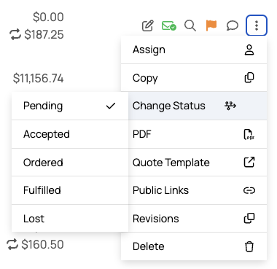Click the magnifying glass preview icon
Screen dimensions: 277x269
click(x=190, y=26)
